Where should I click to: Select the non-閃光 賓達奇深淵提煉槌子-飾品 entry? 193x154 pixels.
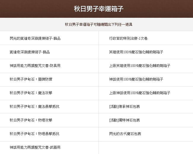(30, 52)
